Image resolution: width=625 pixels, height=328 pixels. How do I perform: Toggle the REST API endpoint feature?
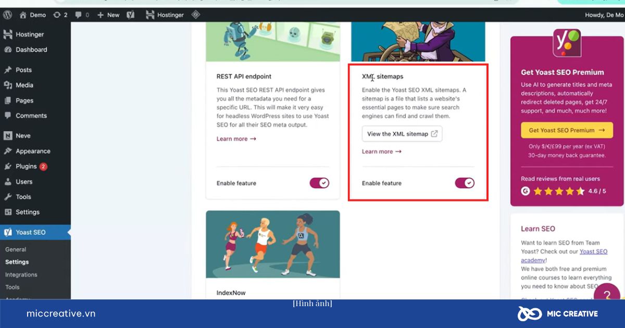319,183
